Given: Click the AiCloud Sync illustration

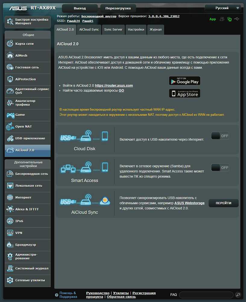Looking at the screenshot, I should pyautogui.click(x=85, y=200).
